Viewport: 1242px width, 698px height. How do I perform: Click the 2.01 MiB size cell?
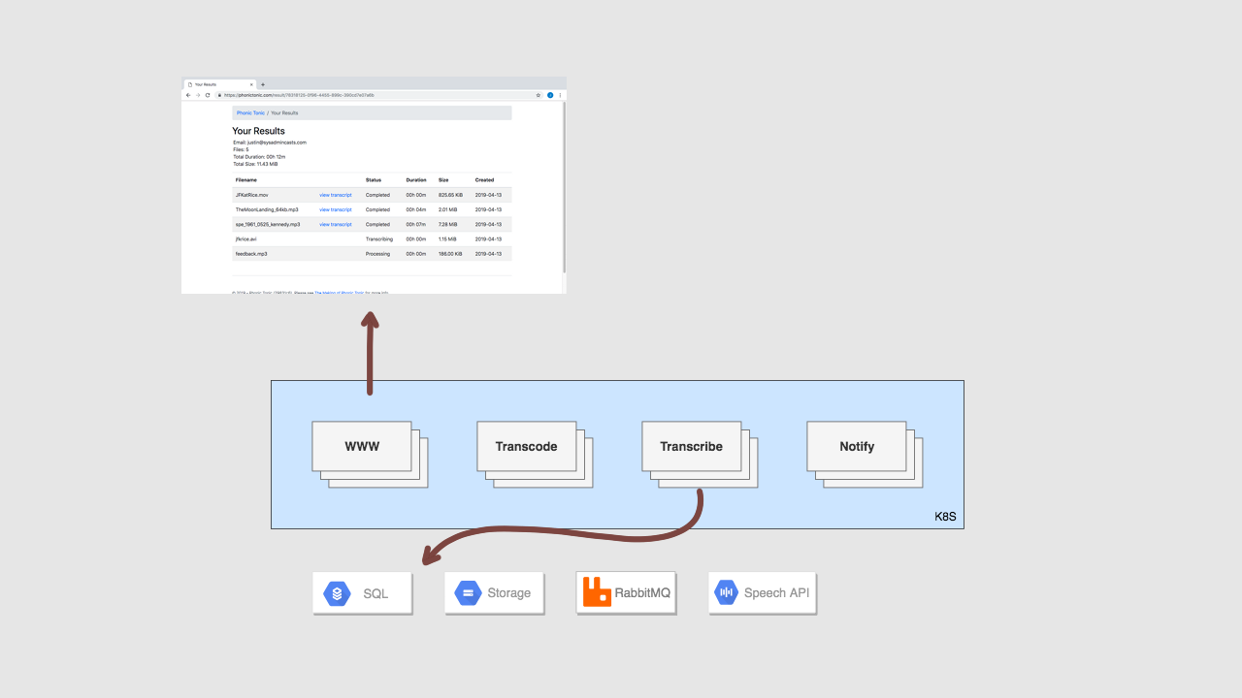[447, 209]
